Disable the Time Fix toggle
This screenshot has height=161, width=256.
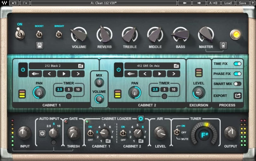click(x=238, y=64)
